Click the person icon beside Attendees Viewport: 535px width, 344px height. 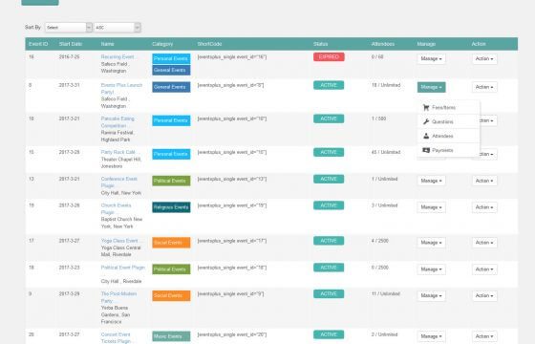tap(426, 136)
